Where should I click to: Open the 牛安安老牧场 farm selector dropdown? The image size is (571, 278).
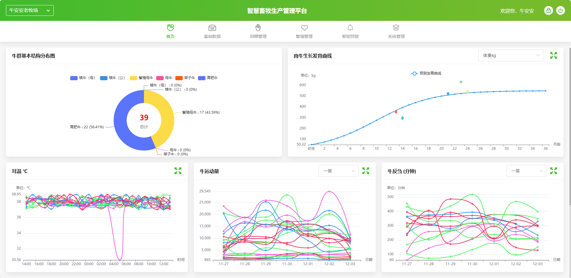(x=30, y=10)
